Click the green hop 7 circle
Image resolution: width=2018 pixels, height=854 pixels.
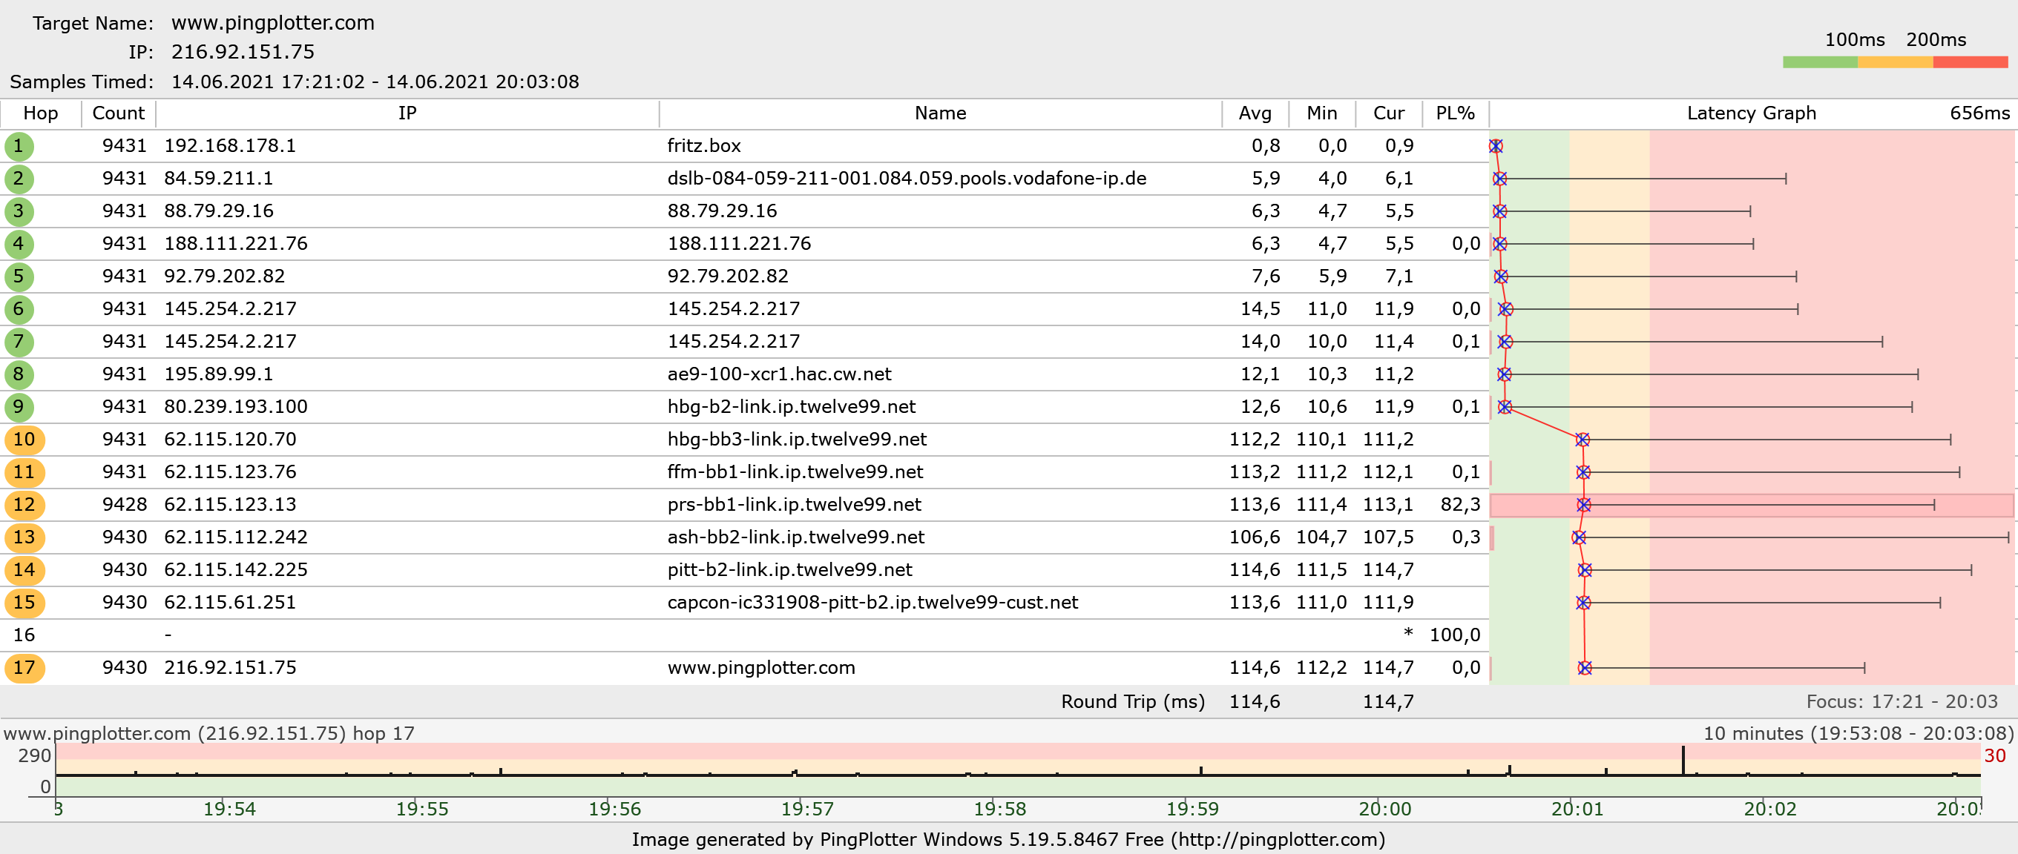click(x=19, y=341)
